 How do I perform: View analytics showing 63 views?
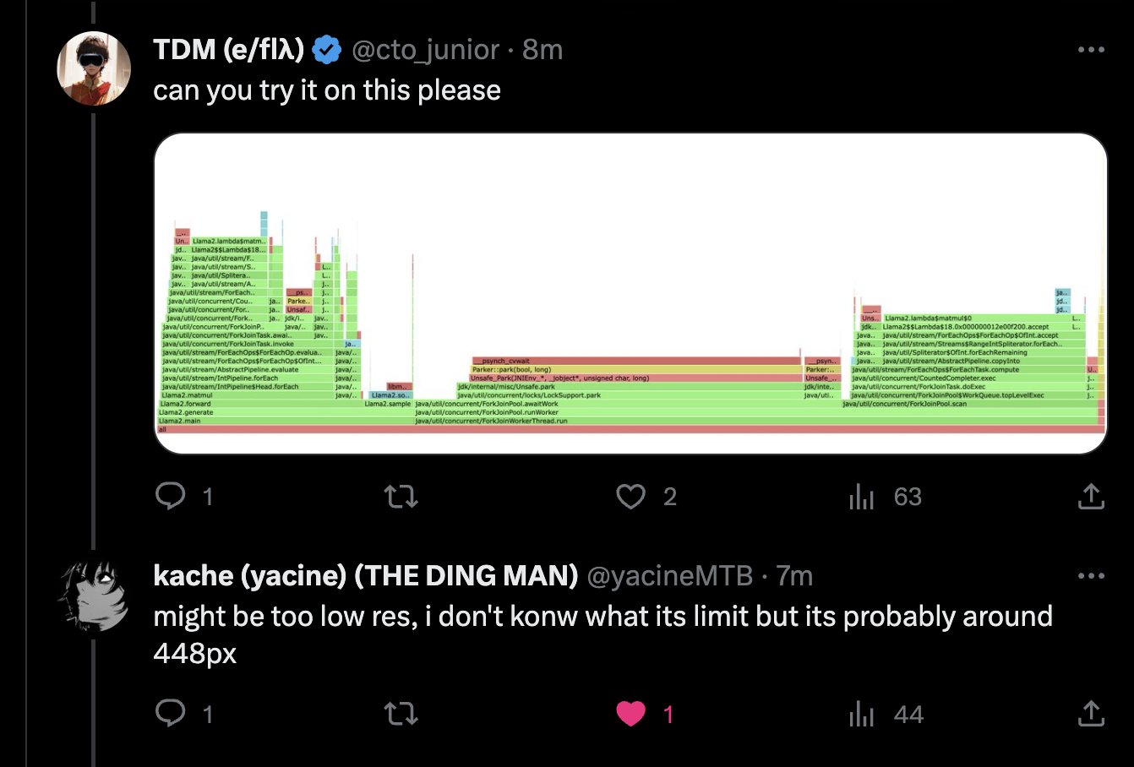point(885,497)
